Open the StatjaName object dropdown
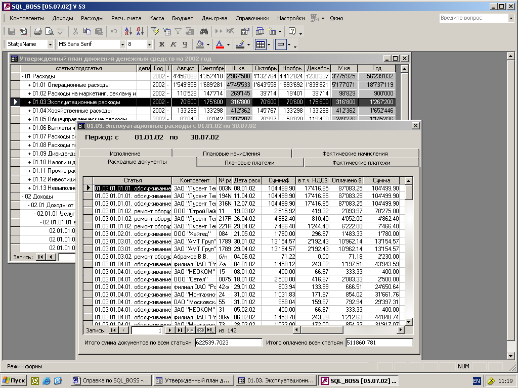518x388 pixels. [x=50, y=44]
